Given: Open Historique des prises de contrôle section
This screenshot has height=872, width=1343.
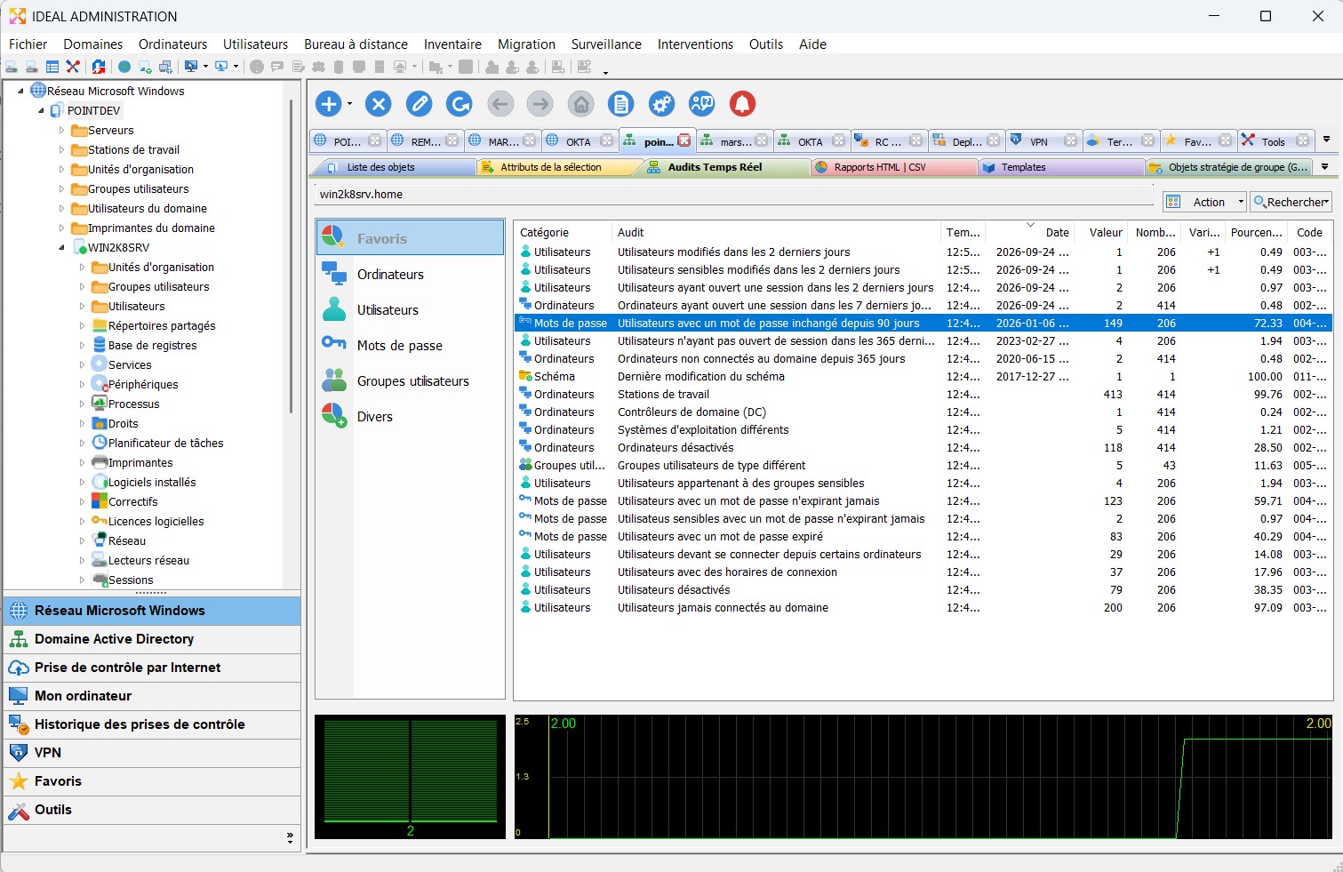Looking at the screenshot, I should [152, 724].
